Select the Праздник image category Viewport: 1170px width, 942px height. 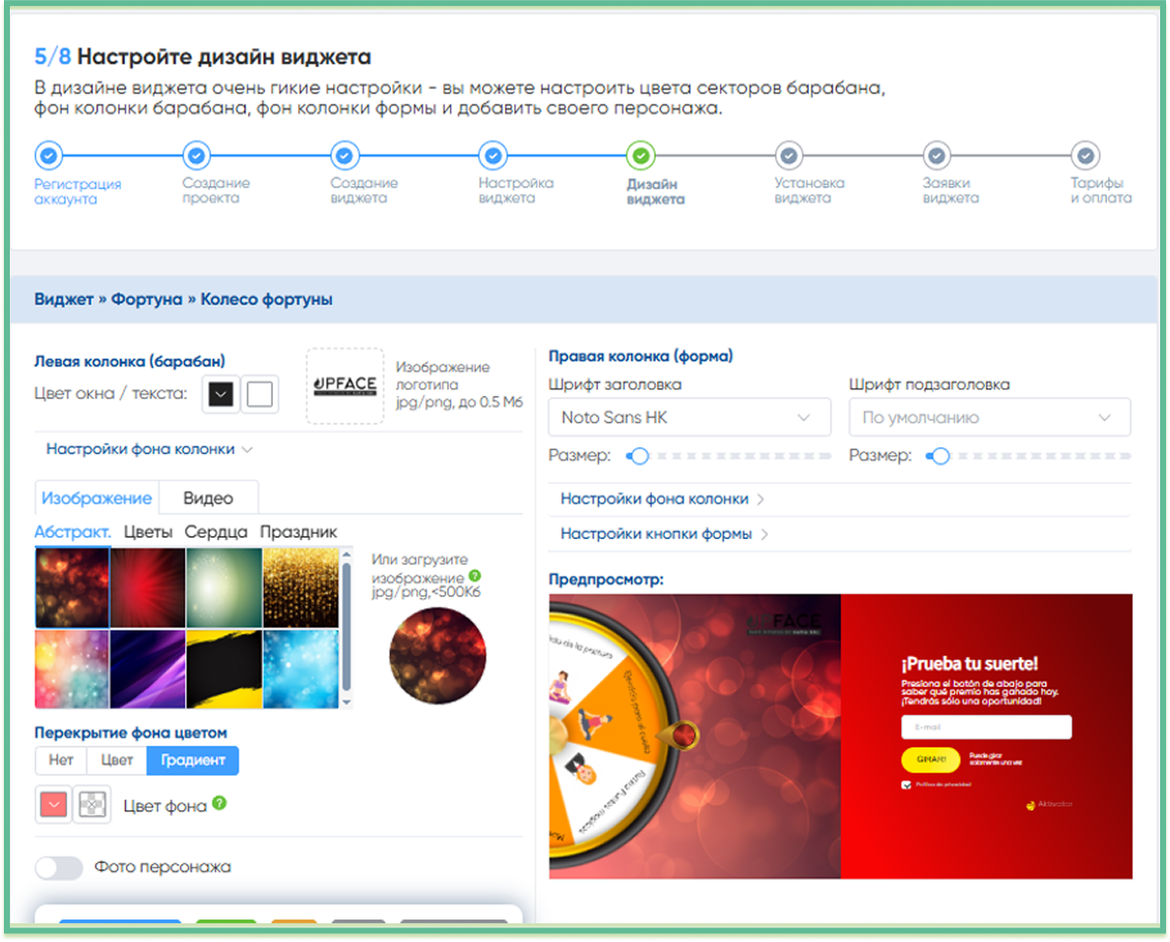point(298,532)
